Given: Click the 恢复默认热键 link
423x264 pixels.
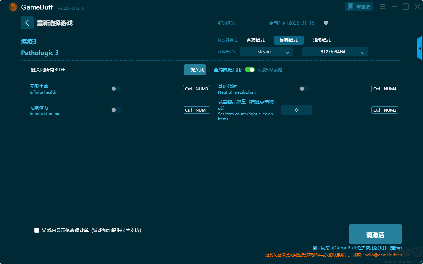Looking at the screenshot, I should (270, 70).
